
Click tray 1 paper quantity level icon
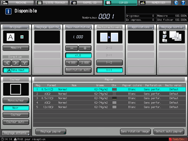click(x=114, y=89)
